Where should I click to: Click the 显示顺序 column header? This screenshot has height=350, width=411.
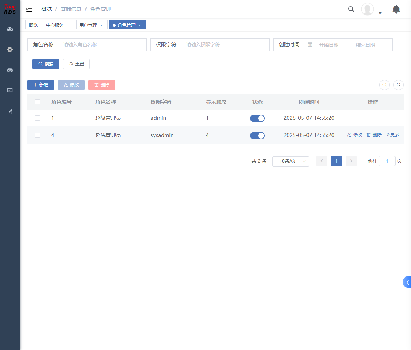(x=216, y=102)
